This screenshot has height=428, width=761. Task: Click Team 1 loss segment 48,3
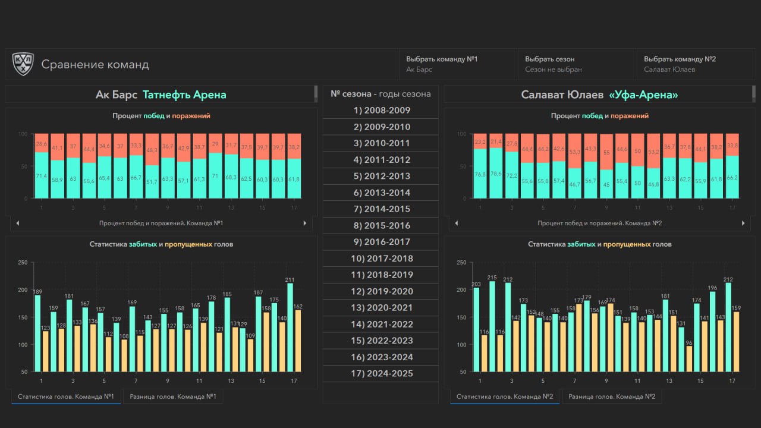[152, 149]
